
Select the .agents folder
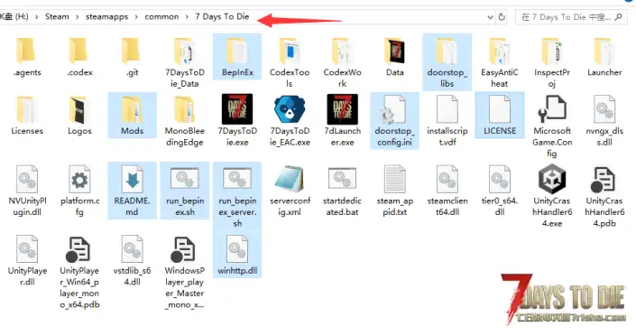(27, 57)
